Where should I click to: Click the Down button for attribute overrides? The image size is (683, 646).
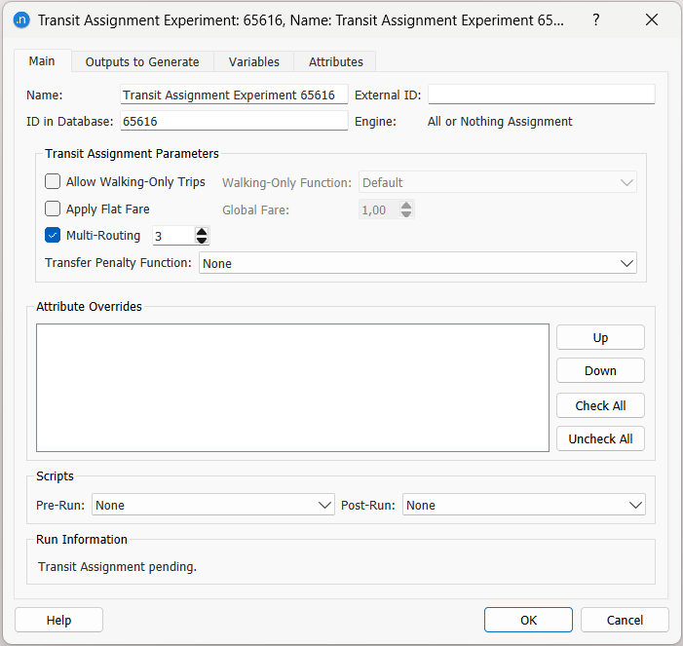point(600,370)
